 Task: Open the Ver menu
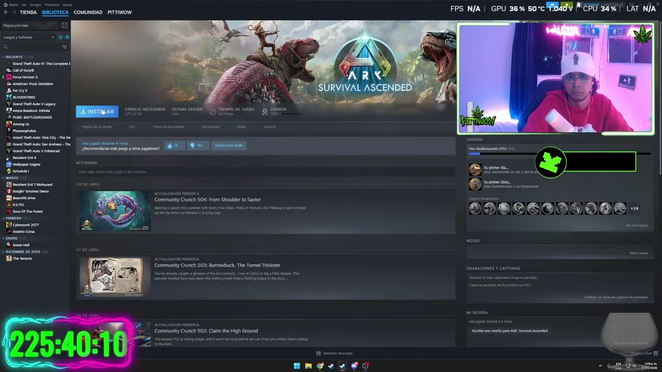point(24,5)
